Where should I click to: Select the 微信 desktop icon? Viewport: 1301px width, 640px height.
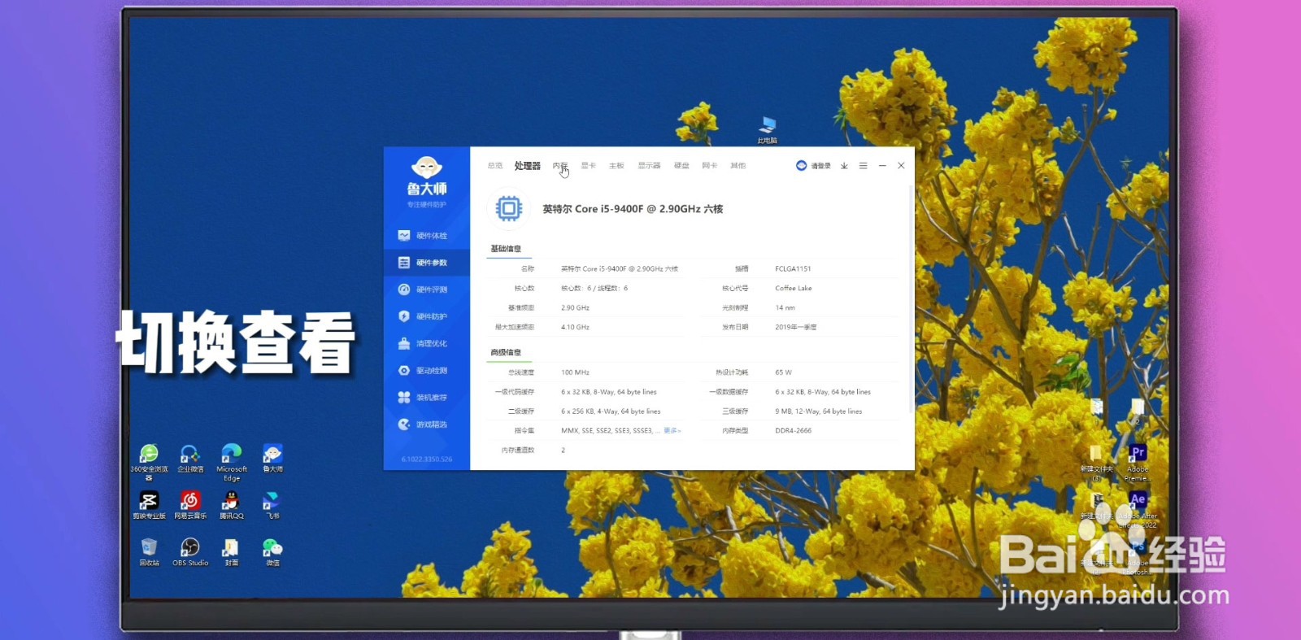(x=272, y=551)
